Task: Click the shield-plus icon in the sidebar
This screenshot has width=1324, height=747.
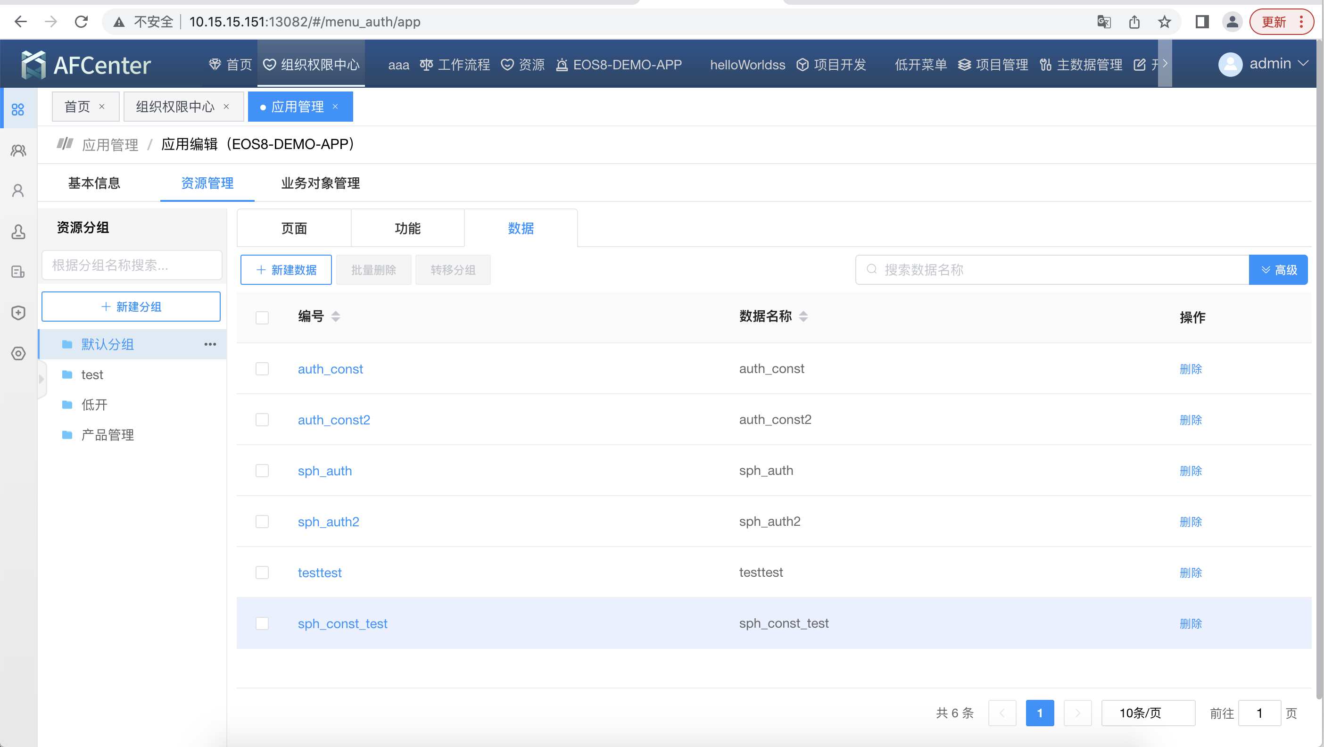Action: pos(18,313)
